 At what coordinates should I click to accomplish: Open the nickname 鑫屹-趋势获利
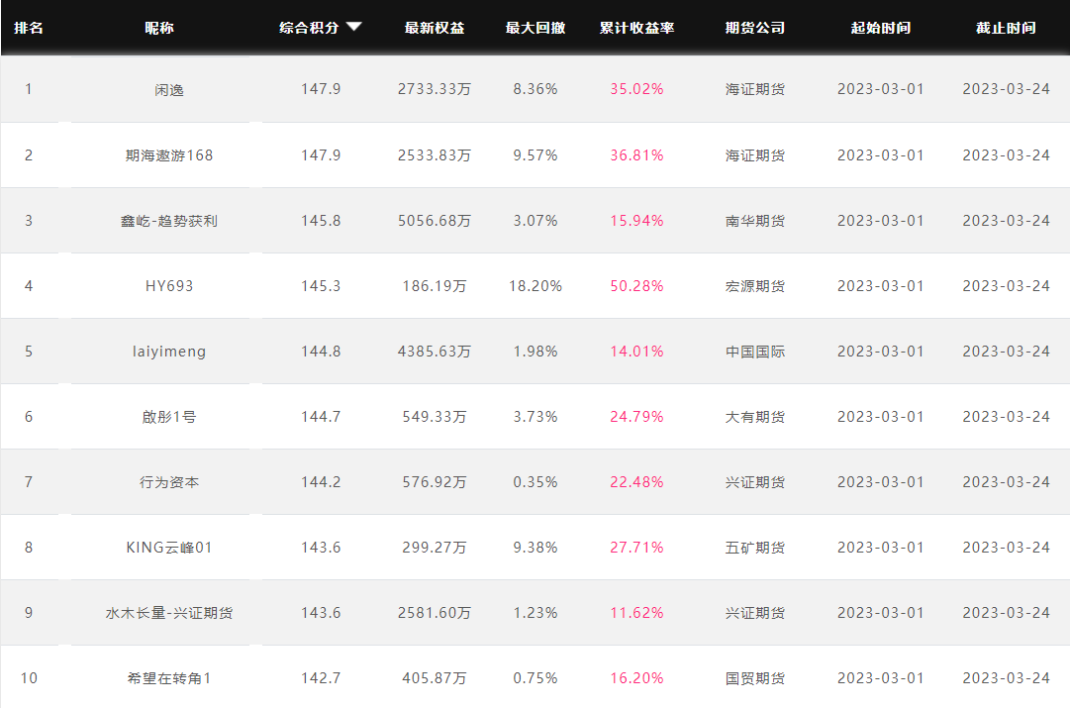point(169,221)
